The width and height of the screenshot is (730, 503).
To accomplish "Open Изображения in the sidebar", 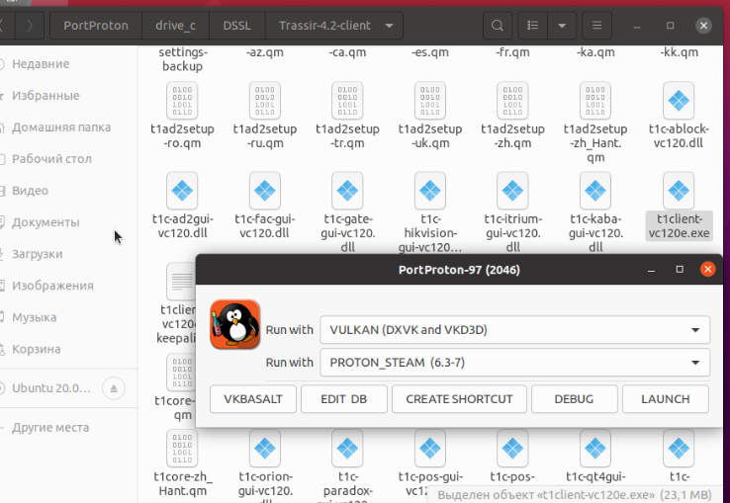I will [52, 286].
